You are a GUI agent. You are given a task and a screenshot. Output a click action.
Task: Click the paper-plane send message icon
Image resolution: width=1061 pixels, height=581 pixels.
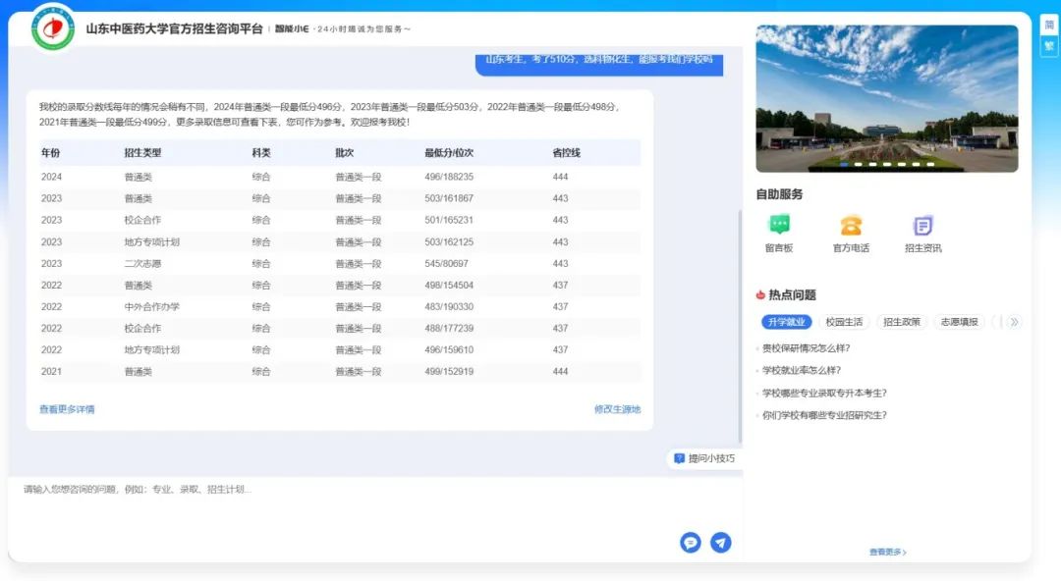(x=721, y=542)
